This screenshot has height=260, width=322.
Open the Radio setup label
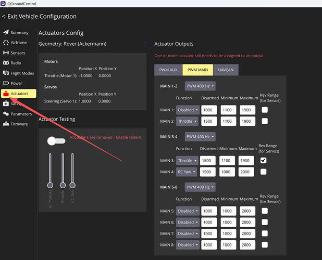point(16,63)
